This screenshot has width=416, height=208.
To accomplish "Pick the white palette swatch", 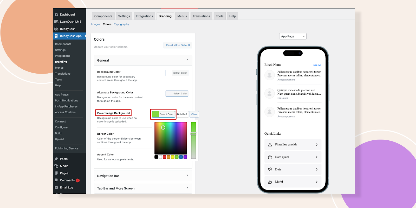I will pos(160,157).
